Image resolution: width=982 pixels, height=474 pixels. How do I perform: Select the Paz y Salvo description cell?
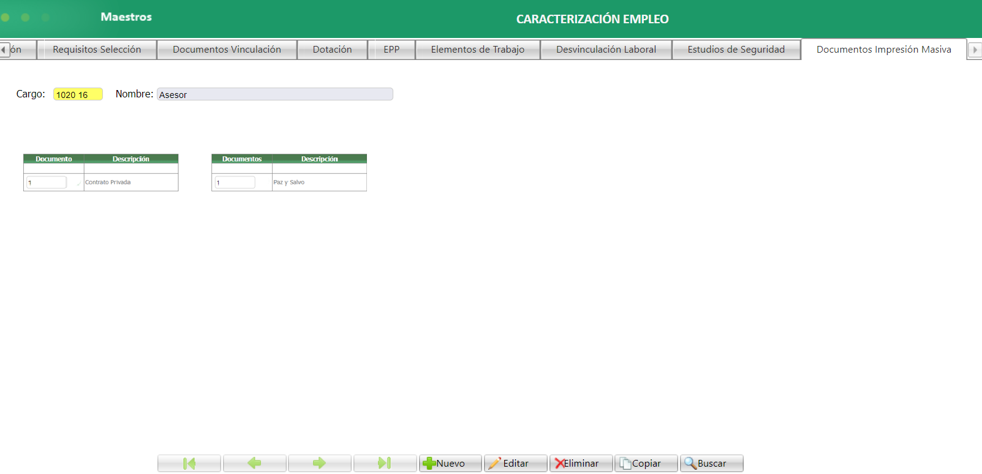point(319,182)
